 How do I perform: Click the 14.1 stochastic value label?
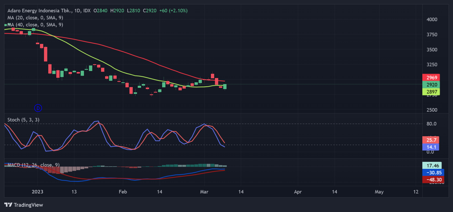(x=431, y=147)
